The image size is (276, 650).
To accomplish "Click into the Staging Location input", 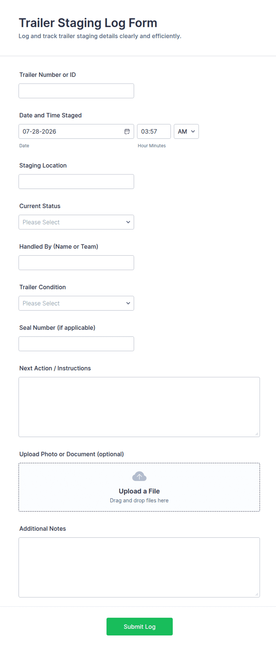I will (x=76, y=181).
